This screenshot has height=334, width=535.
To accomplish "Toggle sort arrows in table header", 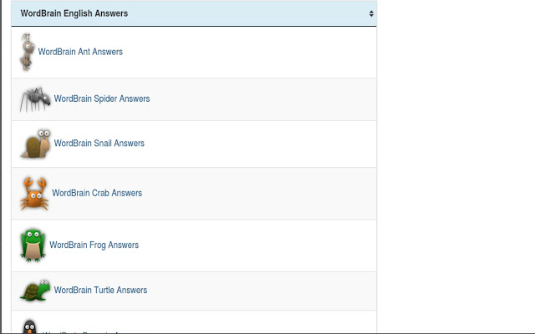I will 371,13.
